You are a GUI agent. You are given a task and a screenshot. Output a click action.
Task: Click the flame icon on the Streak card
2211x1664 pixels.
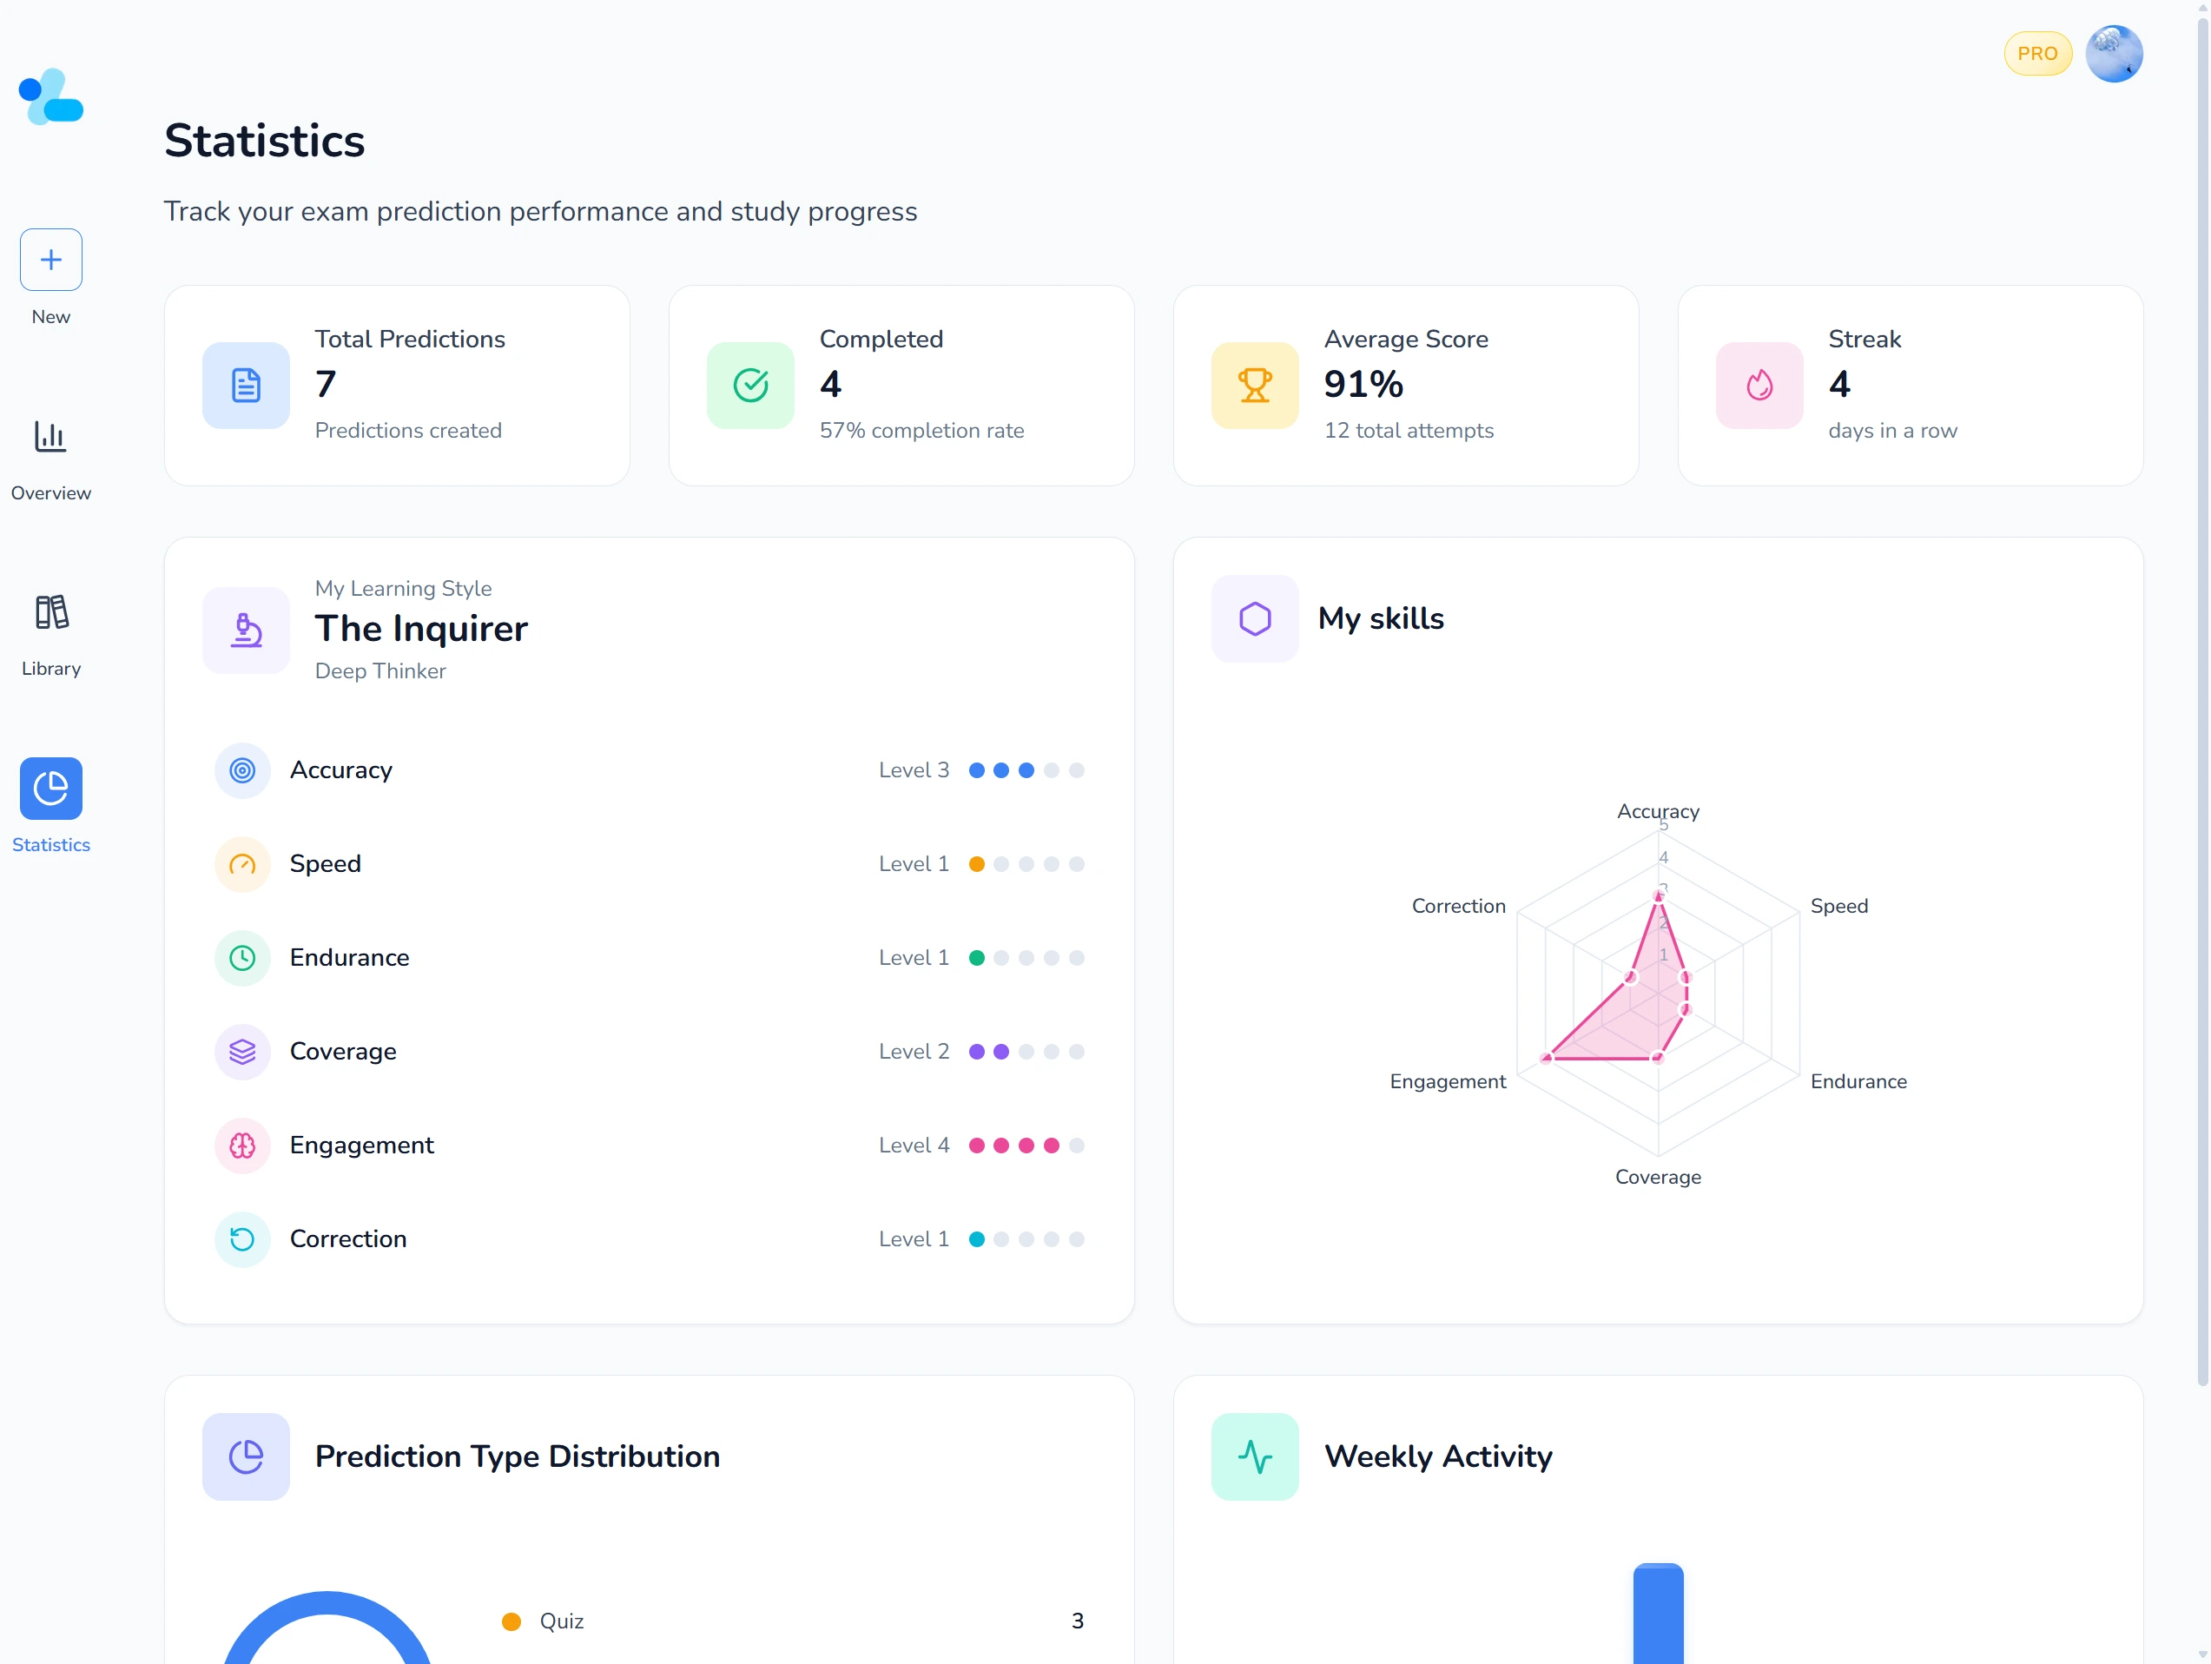click(x=1759, y=386)
